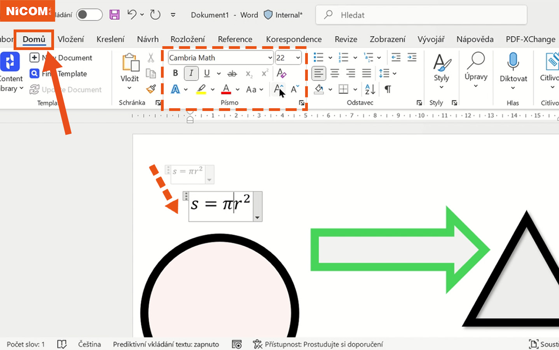
Task: Show paragraph marks with pilcrow icon
Action: (x=388, y=89)
